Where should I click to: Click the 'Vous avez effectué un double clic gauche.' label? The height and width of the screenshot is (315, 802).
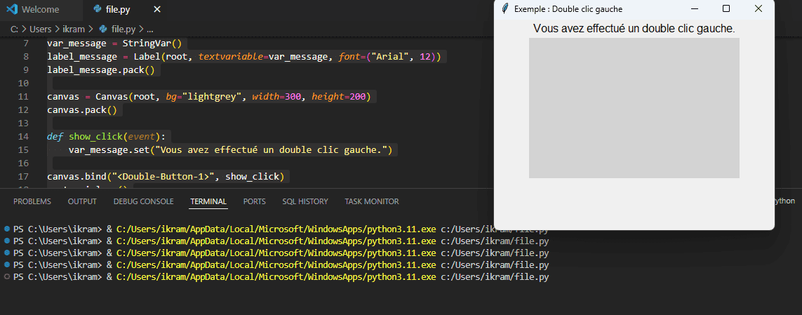click(x=634, y=29)
